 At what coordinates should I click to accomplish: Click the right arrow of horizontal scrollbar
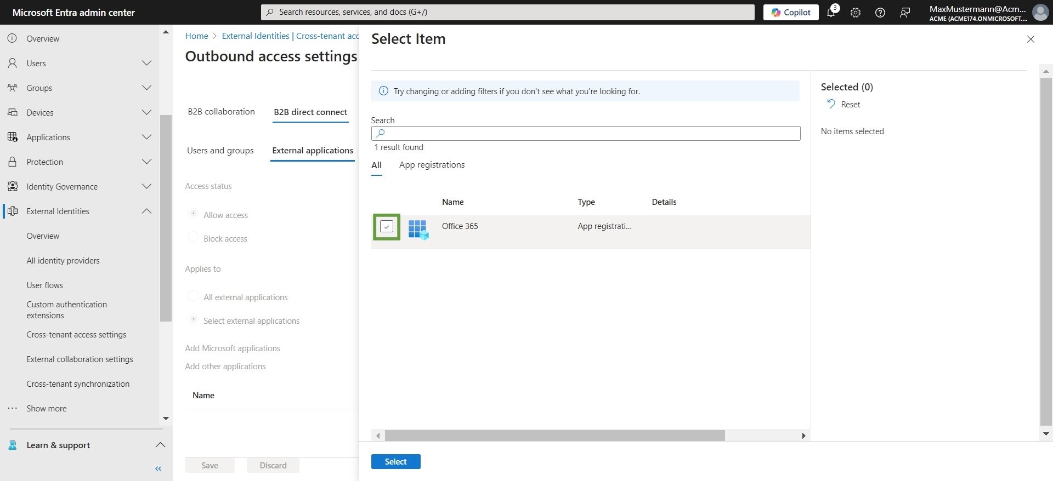(x=803, y=436)
